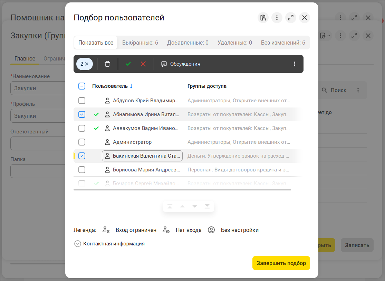Image resolution: width=385 pixels, height=281 pixels.
Task: Expand the Контактная информация section
Action: tap(109, 244)
